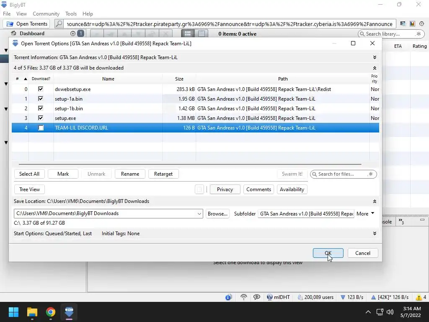
Task: Open the View menu
Action: coord(21,14)
